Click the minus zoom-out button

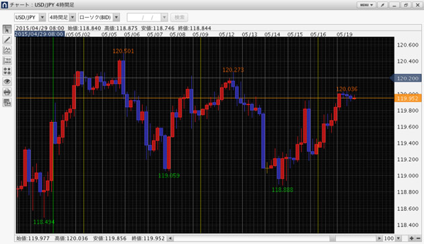point(418,239)
